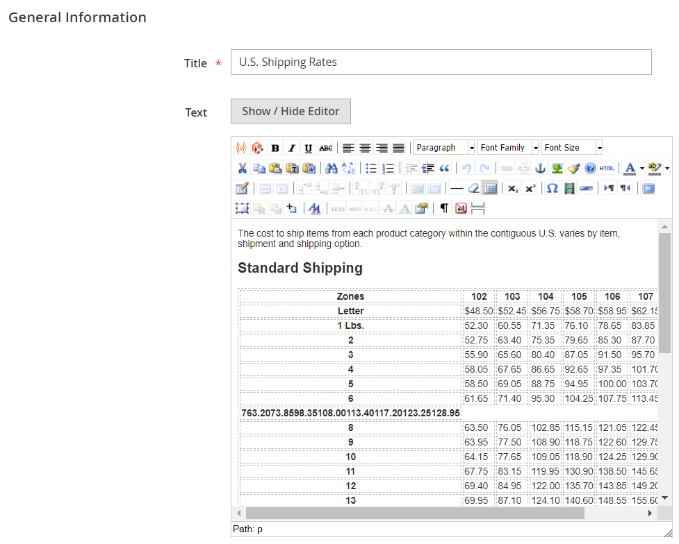The height and width of the screenshot is (544, 679).
Task: Click the Cut scissors icon
Action: [x=242, y=168]
